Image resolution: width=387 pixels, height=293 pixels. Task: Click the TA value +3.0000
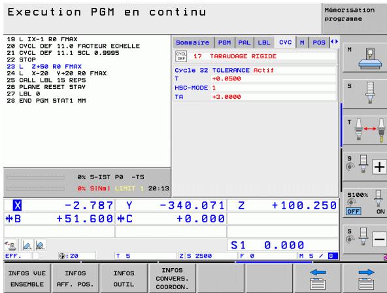coord(227,97)
